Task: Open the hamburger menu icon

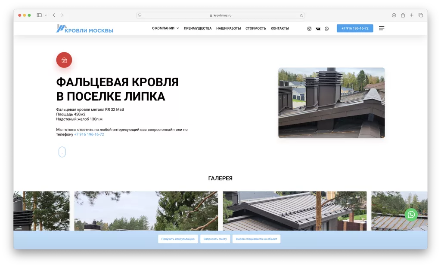Action: (382, 28)
